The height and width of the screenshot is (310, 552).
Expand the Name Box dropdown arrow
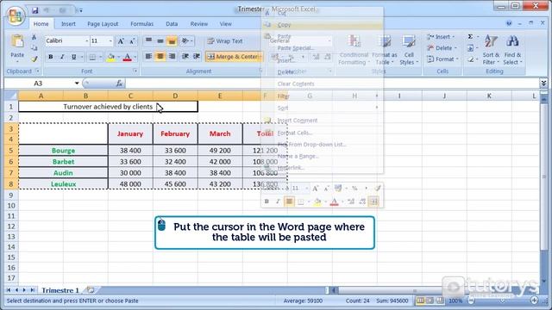(x=77, y=84)
